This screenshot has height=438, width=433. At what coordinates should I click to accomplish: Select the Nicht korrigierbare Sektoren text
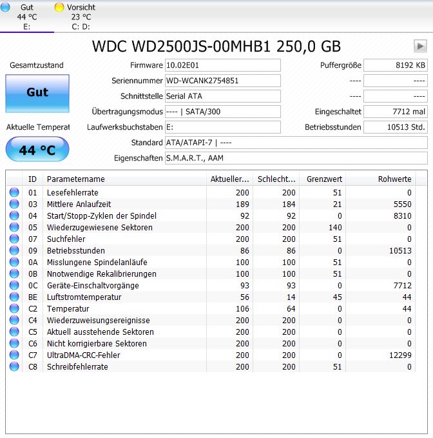pos(97,344)
